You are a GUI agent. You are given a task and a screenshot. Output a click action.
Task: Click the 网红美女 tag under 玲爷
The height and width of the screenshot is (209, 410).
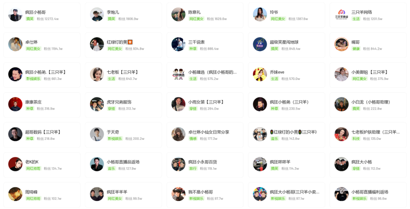278,19
